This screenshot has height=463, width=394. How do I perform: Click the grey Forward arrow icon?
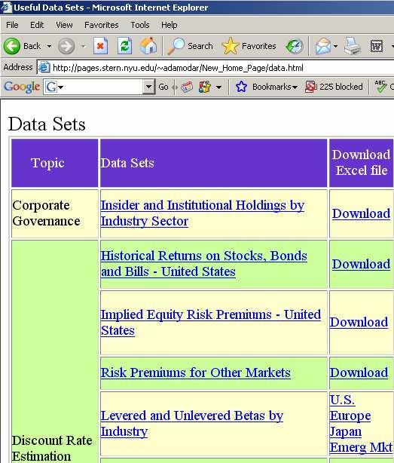tap(66, 46)
